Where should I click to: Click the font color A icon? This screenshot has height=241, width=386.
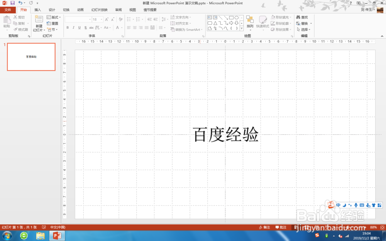118,27
